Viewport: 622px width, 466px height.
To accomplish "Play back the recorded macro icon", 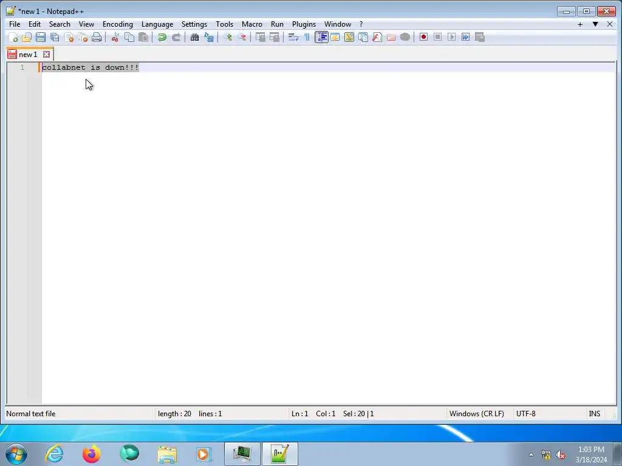I will point(451,37).
